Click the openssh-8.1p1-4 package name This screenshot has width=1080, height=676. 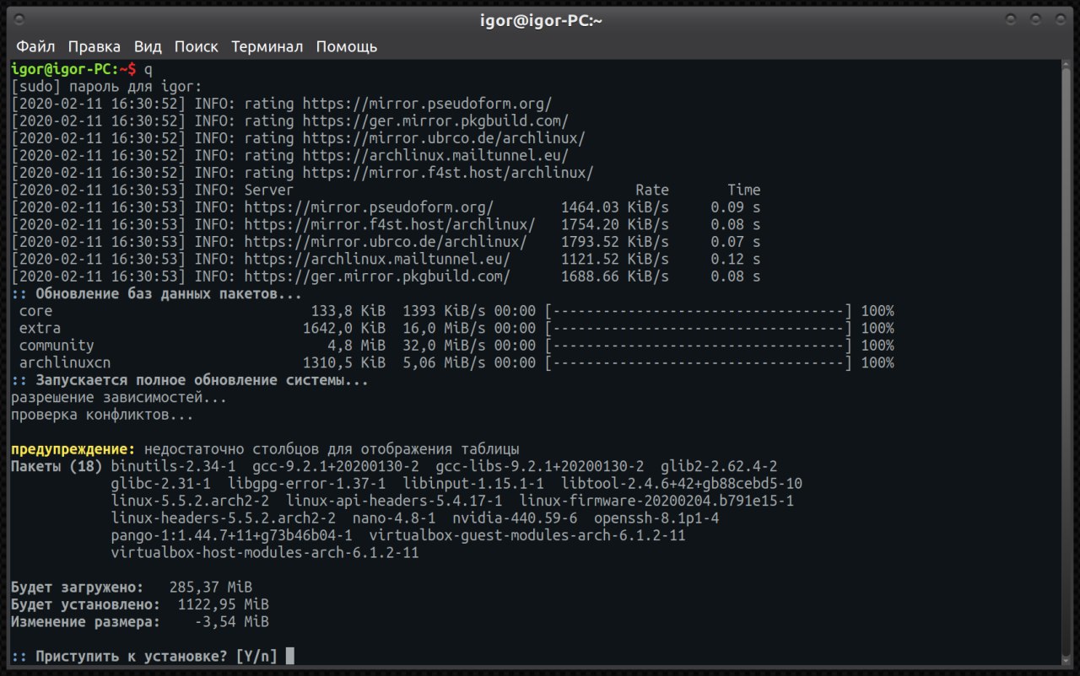pos(656,518)
